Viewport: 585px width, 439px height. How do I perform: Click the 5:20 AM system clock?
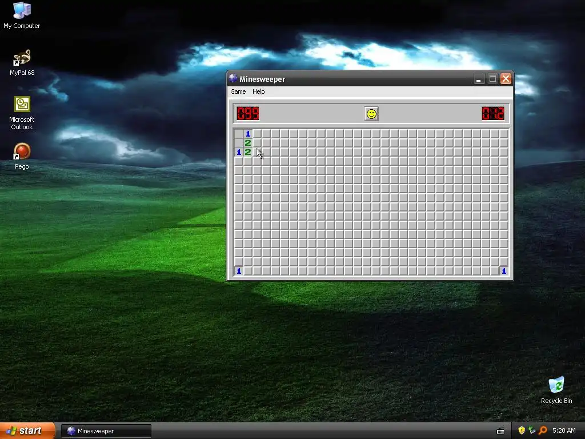[564, 431]
